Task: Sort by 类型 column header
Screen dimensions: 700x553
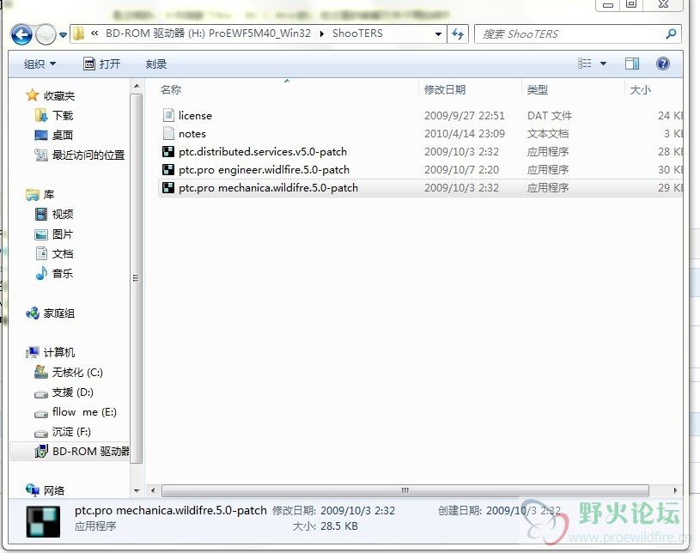Action: coord(537,89)
